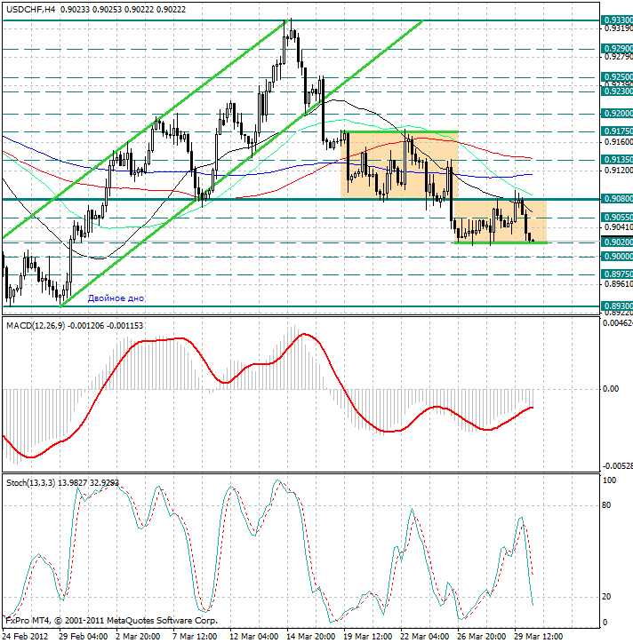The width and height of the screenshot is (633, 643).
Task: Click the 0.9020 current price label
Action: [617, 242]
